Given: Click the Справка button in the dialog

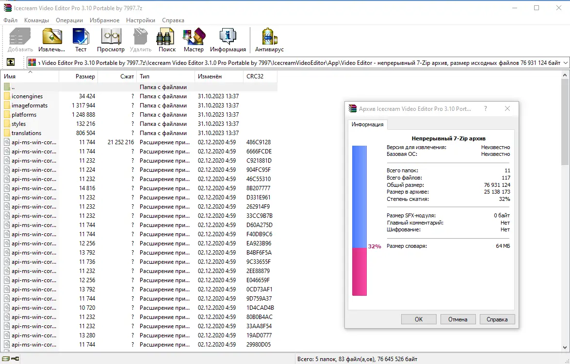Looking at the screenshot, I should tap(497, 319).
